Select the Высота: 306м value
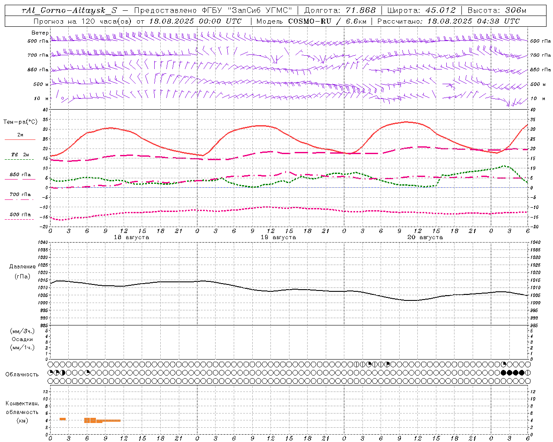Screen dimensions: 553x442 497,11
